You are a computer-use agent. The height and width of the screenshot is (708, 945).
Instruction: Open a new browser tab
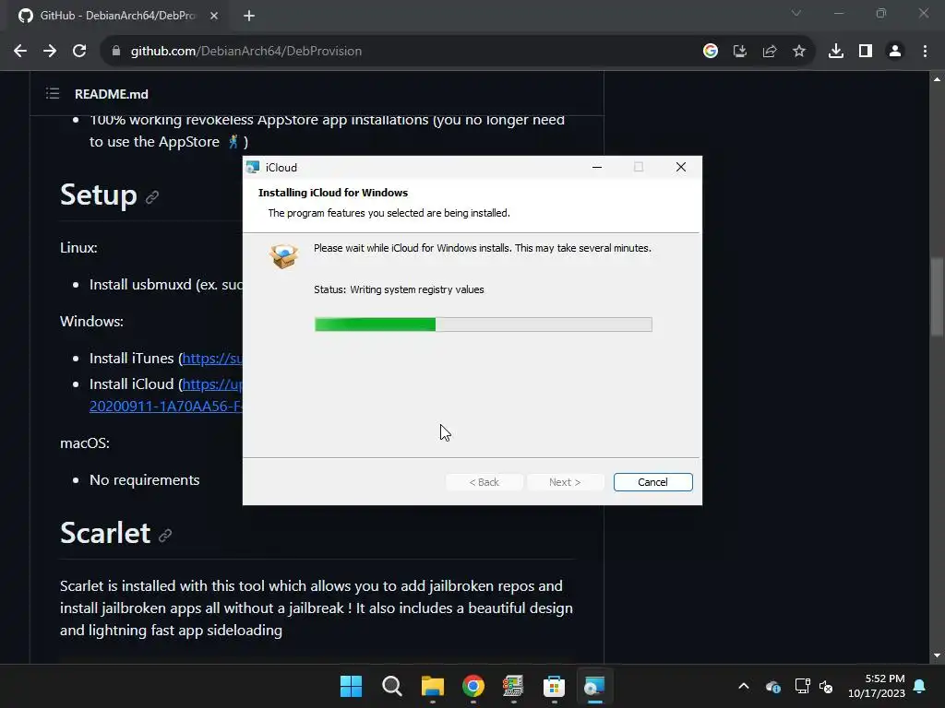tap(249, 16)
